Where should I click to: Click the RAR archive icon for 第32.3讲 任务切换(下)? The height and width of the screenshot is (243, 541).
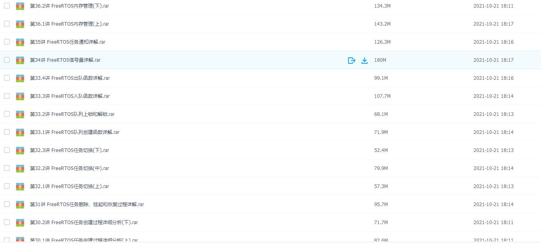20,150
